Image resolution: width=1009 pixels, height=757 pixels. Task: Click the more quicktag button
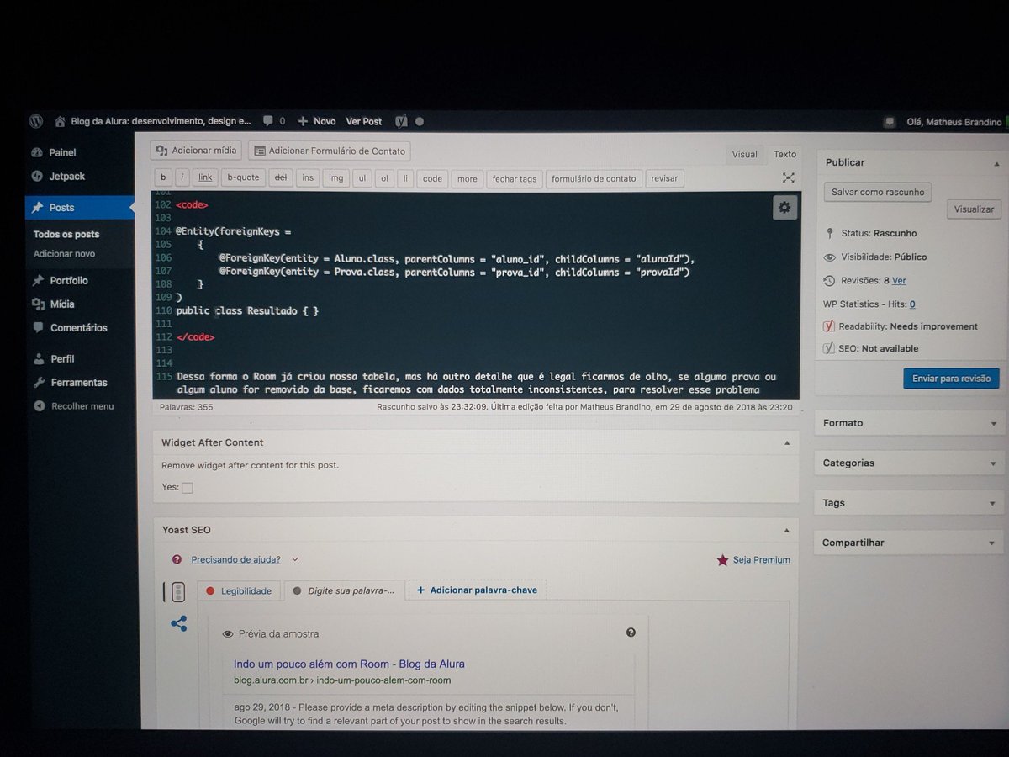point(468,178)
